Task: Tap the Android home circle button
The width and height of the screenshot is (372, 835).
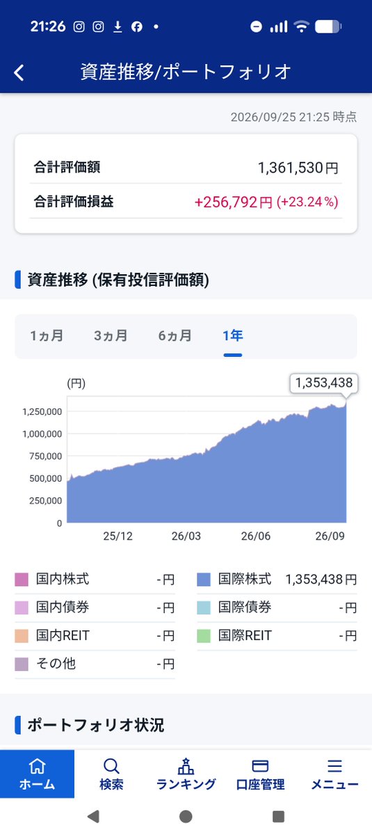Action: (x=186, y=816)
